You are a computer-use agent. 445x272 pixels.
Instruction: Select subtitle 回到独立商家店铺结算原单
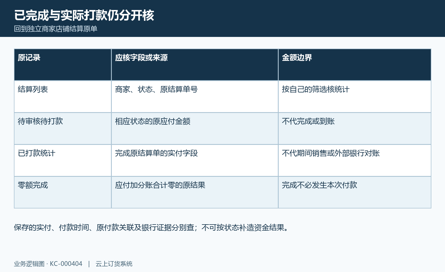56,29
